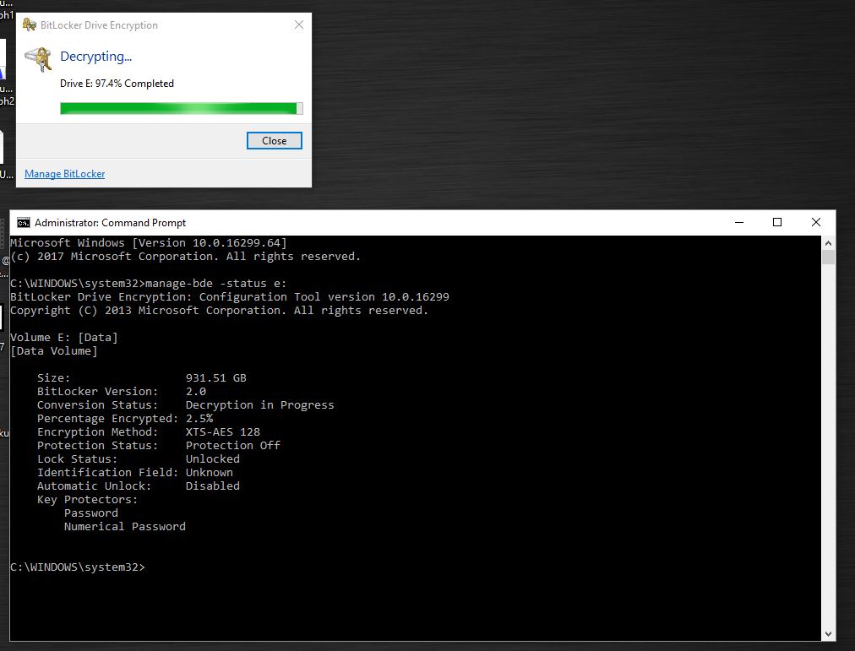
Task: Click the '[Data Volume]' line
Action: pos(54,351)
